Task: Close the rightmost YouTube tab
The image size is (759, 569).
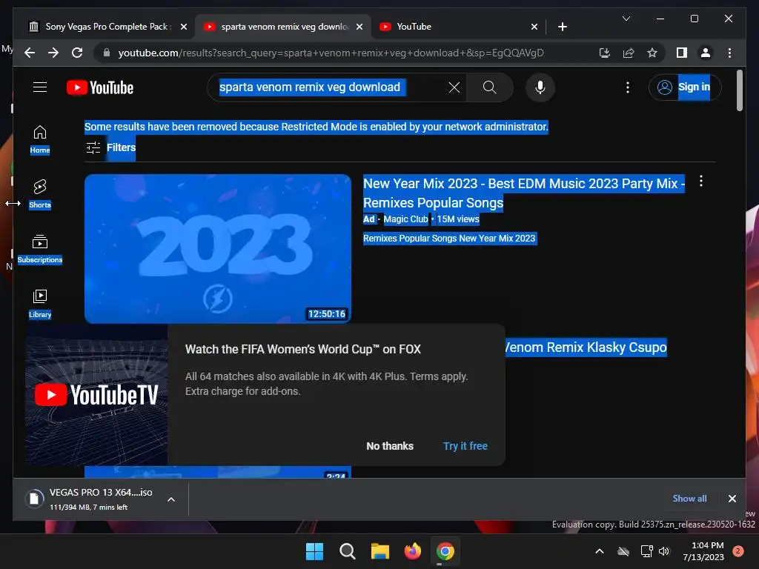Action: tap(534, 27)
